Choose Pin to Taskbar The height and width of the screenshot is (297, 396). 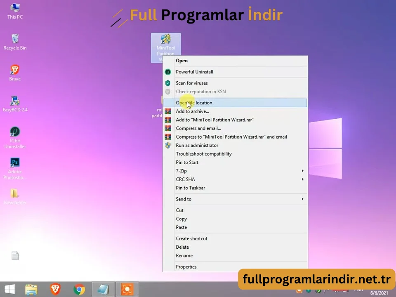coord(235,188)
